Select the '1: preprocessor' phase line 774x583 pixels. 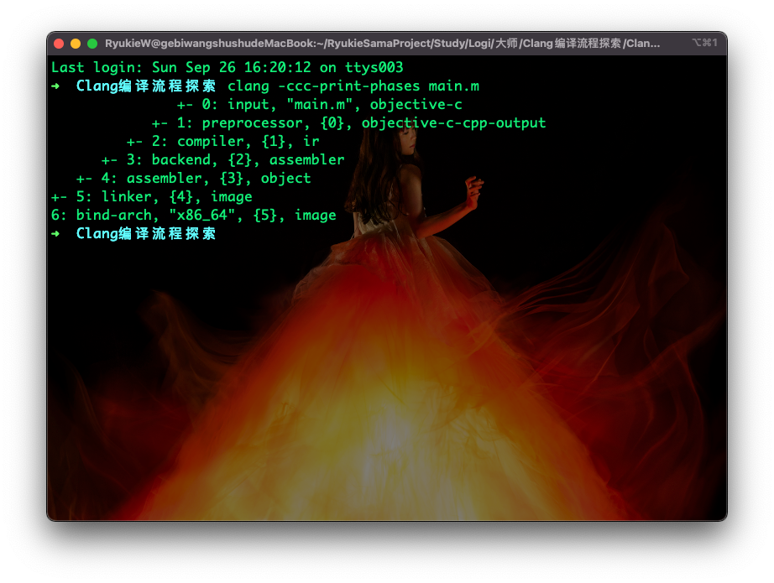tap(348, 122)
